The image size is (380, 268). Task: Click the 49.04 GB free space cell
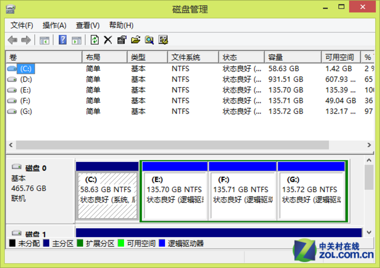[341, 101]
